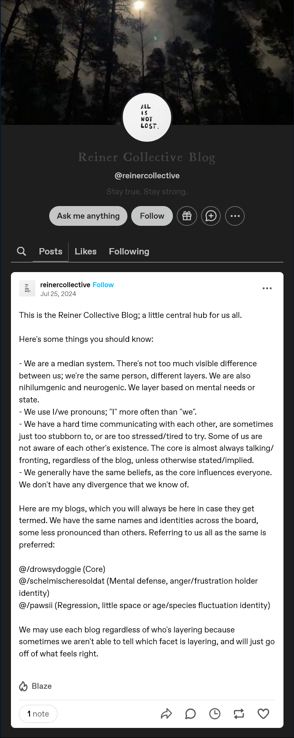This screenshot has width=294, height=738.
Task: Reply to post via comment bubble icon
Action: coord(191,714)
